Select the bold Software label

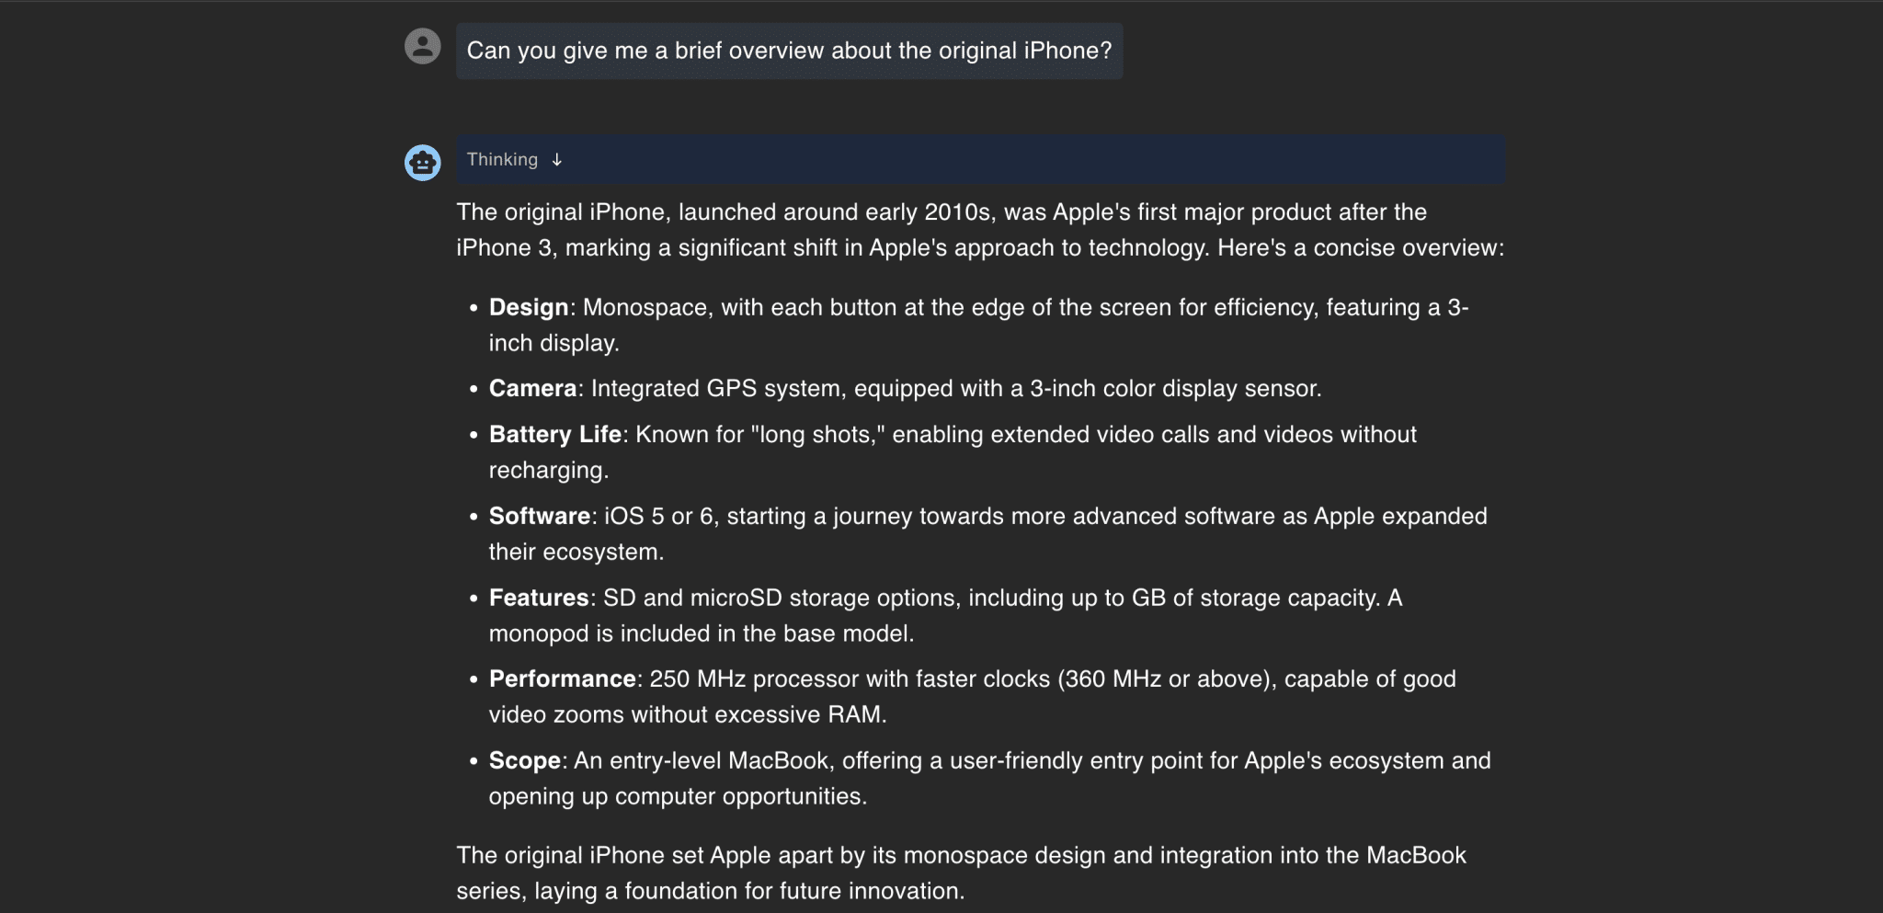coord(540,516)
